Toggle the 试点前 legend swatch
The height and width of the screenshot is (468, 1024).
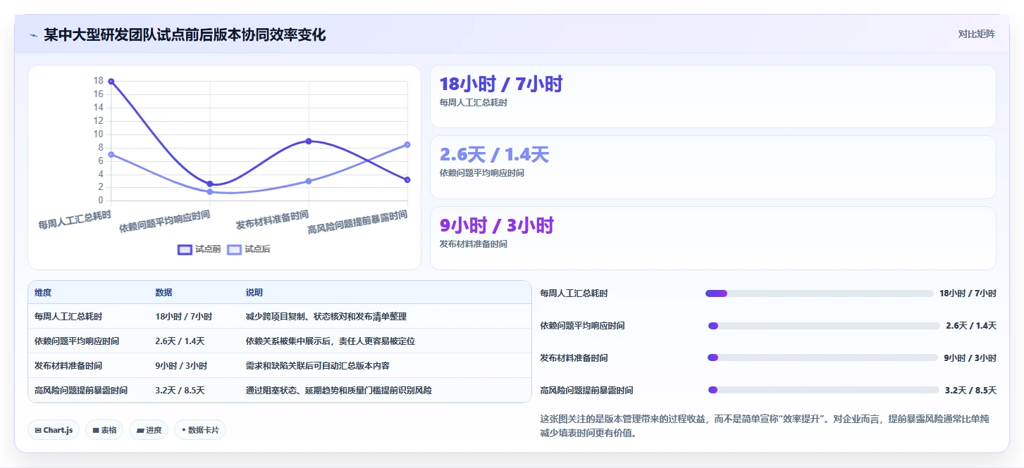coord(185,249)
